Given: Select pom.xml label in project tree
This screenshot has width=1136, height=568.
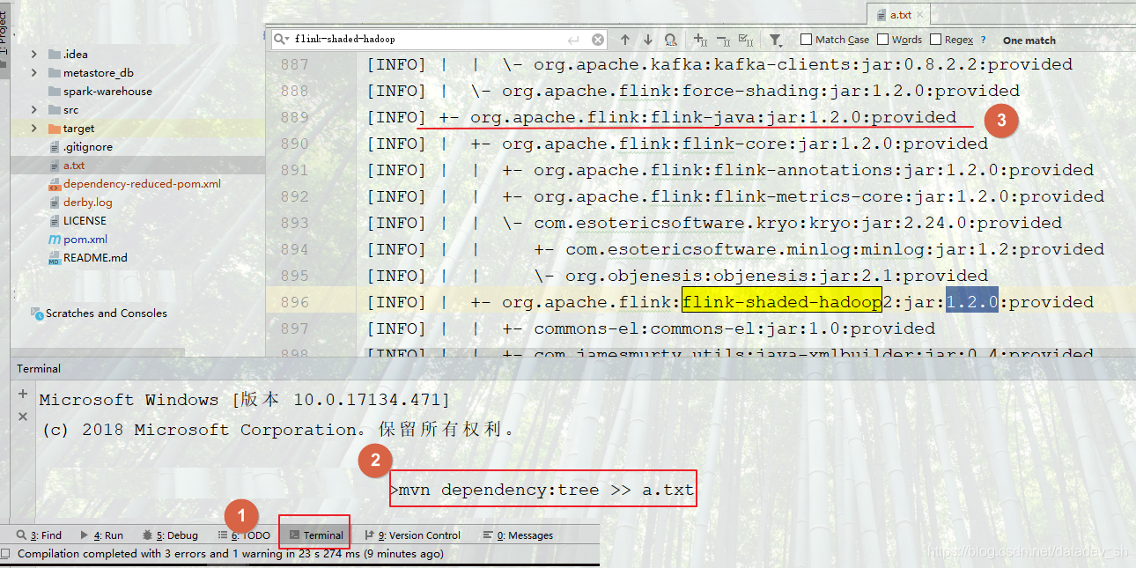Looking at the screenshot, I should pos(85,239).
